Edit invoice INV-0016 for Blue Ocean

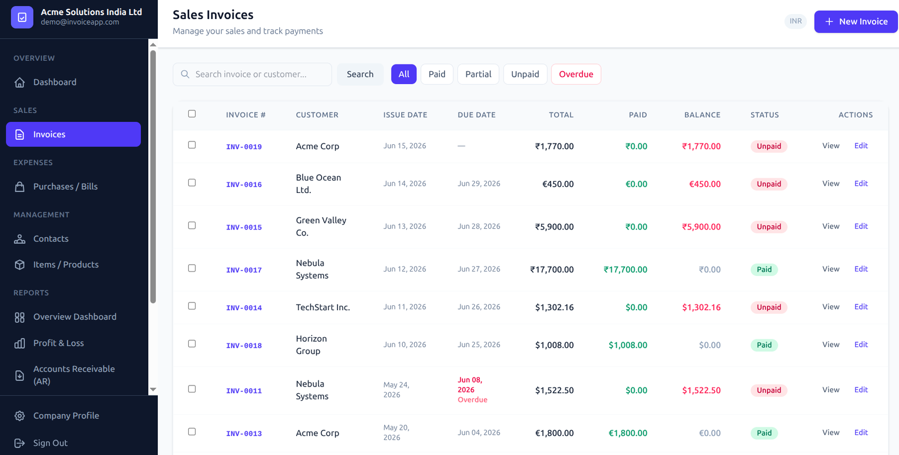click(861, 183)
